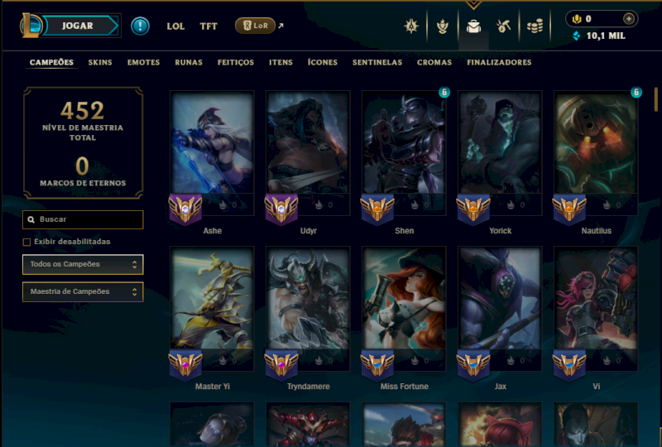Screen dimensions: 662x447
Task: Launch LoR via its button
Action: (x=255, y=26)
